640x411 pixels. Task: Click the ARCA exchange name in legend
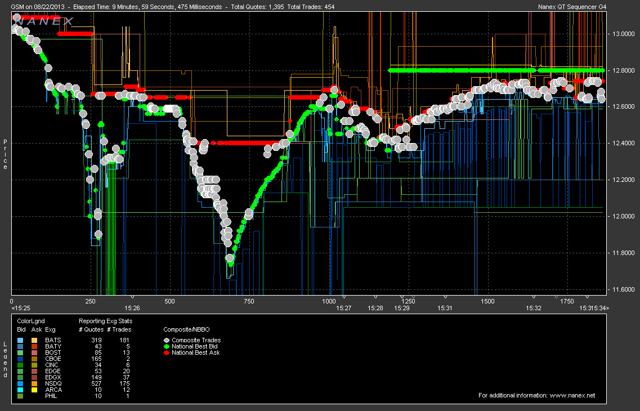pyautogui.click(x=53, y=390)
